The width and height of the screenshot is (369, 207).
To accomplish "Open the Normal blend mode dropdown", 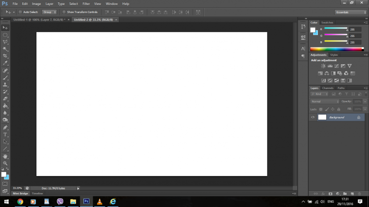I will [x=325, y=101].
